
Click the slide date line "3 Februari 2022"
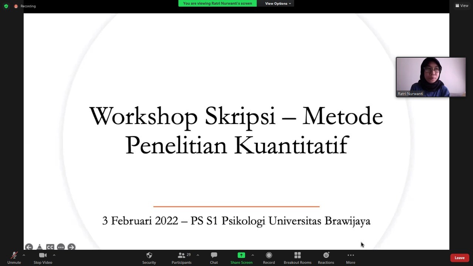(140, 221)
